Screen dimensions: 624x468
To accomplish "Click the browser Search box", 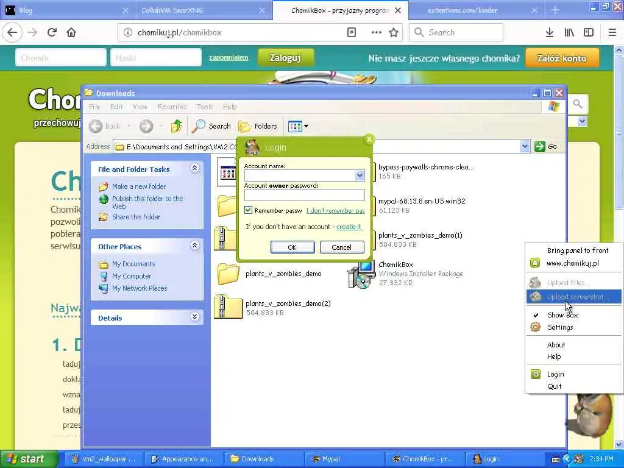I will point(456,32).
